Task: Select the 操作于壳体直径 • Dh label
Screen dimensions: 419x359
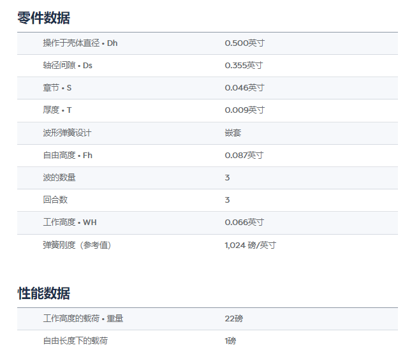Action: point(80,43)
